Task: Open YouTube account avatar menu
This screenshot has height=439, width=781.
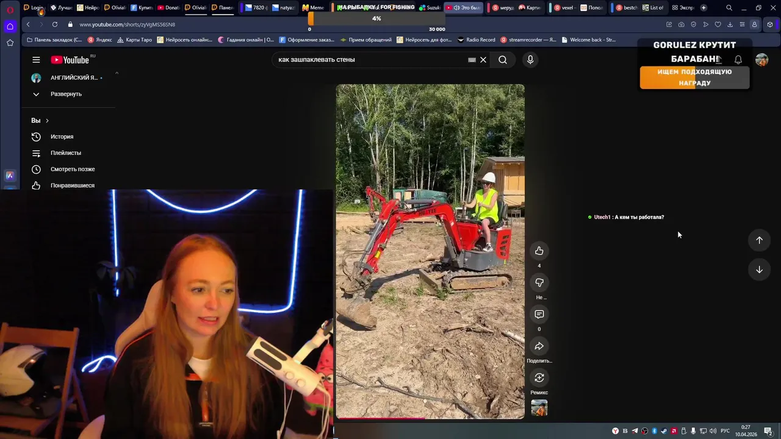Action: pyautogui.click(x=761, y=60)
